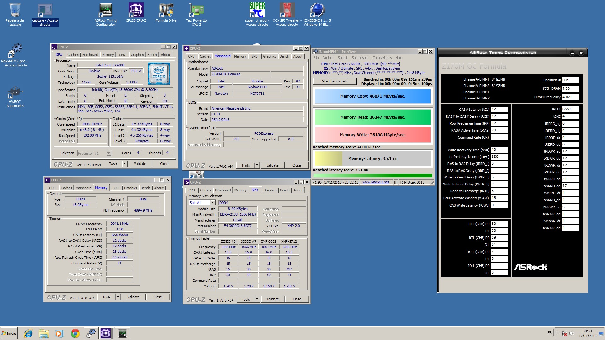Open Tools dropdown arrow in Mainboard window
This screenshot has height=340, width=605.
tap(257, 165)
